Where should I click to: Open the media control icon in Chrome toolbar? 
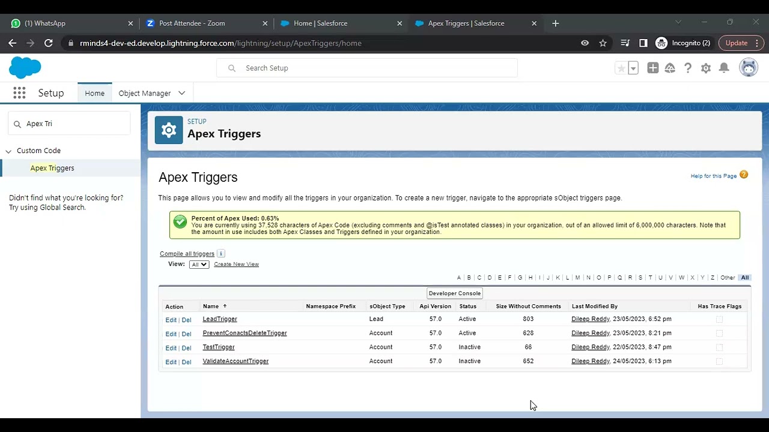click(x=625, y=43)
